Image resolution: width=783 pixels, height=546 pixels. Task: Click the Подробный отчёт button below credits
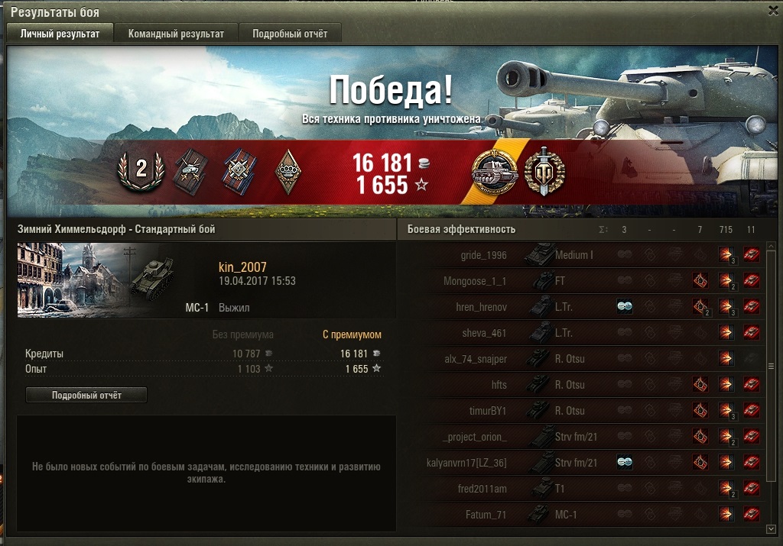click(x=86, y=395)
